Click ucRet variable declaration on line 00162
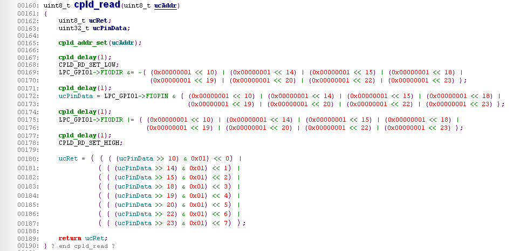The width and height of the screenshot is (513, 251). 97,20
